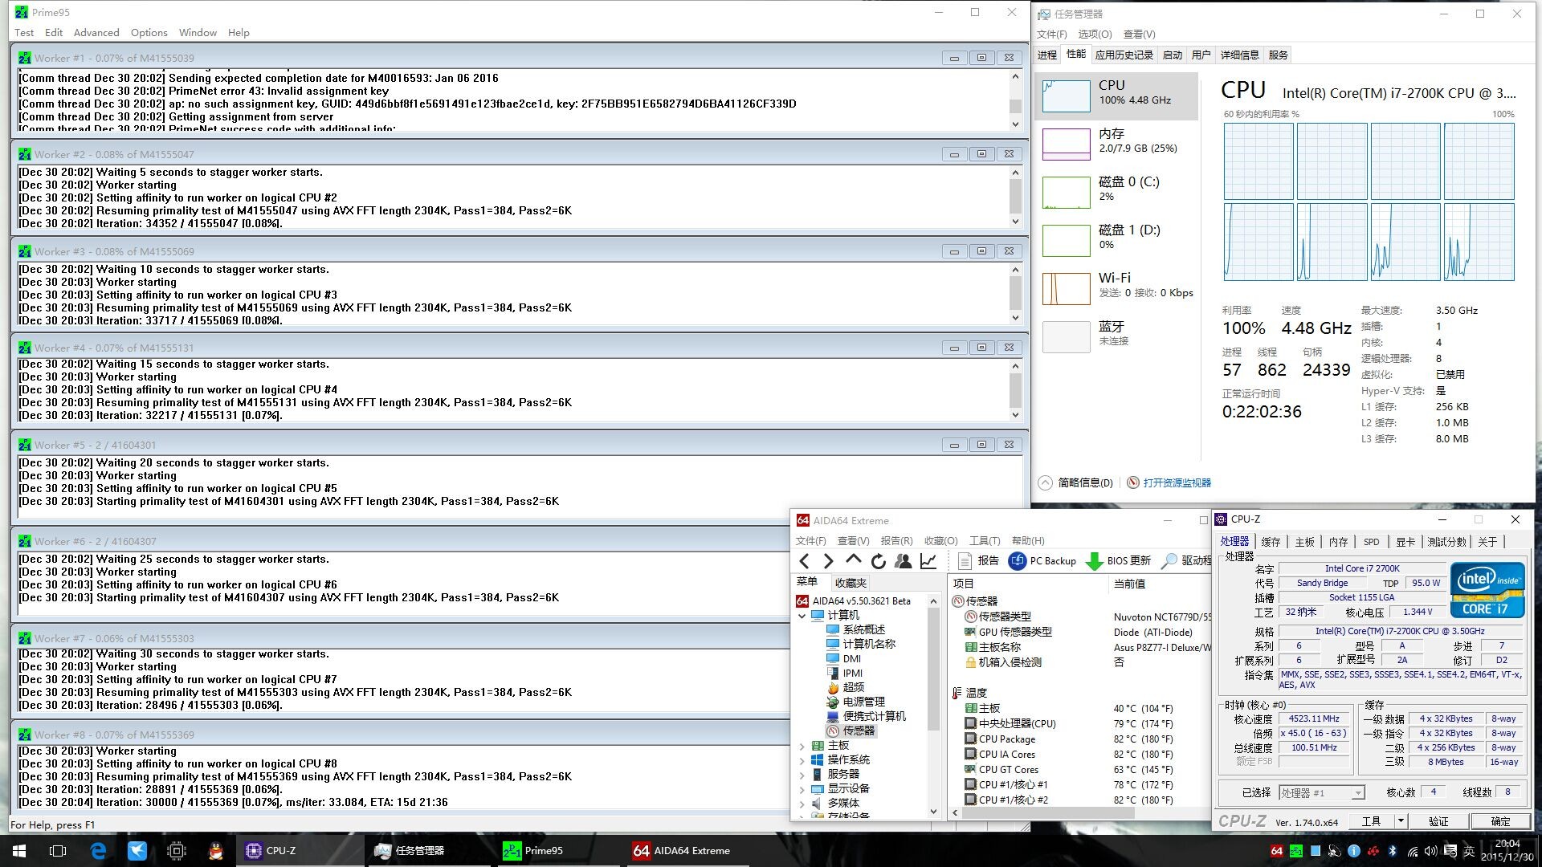Open Prime95 Options menu
This screenshot has height=867, width=1542.
pyautogui.click(x=149, y=33)
